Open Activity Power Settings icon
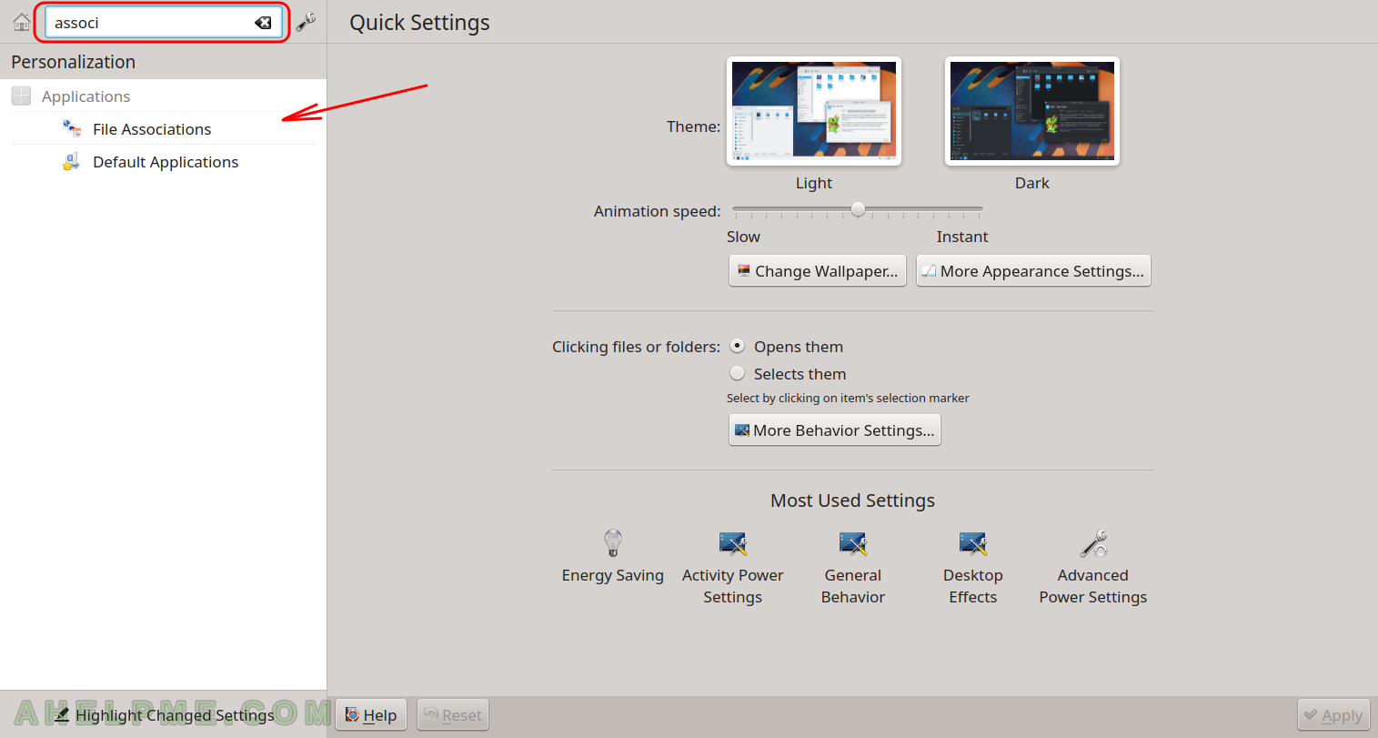The height and width of the screenshot is (738, 1378). click(733, 544)
